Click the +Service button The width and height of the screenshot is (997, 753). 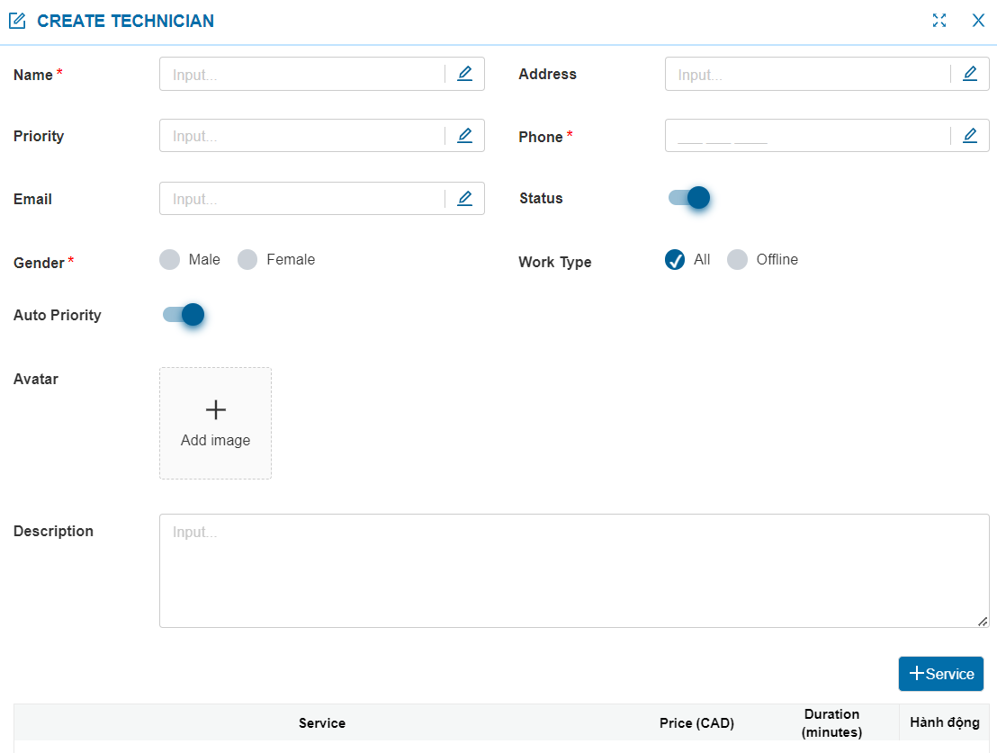pos(941,674)
